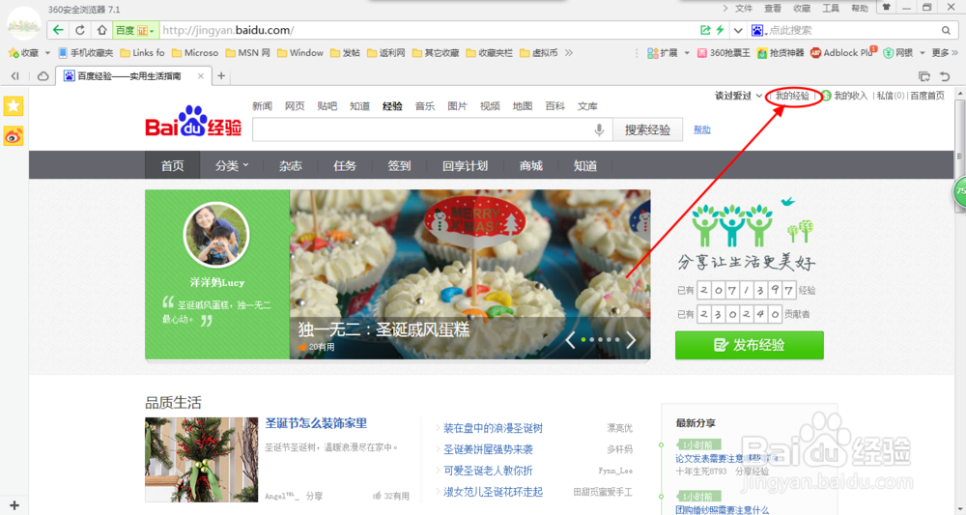Screen dimensions: 966x515
Task: Select the 任务 navigation tab
Action: pos(345,165)
